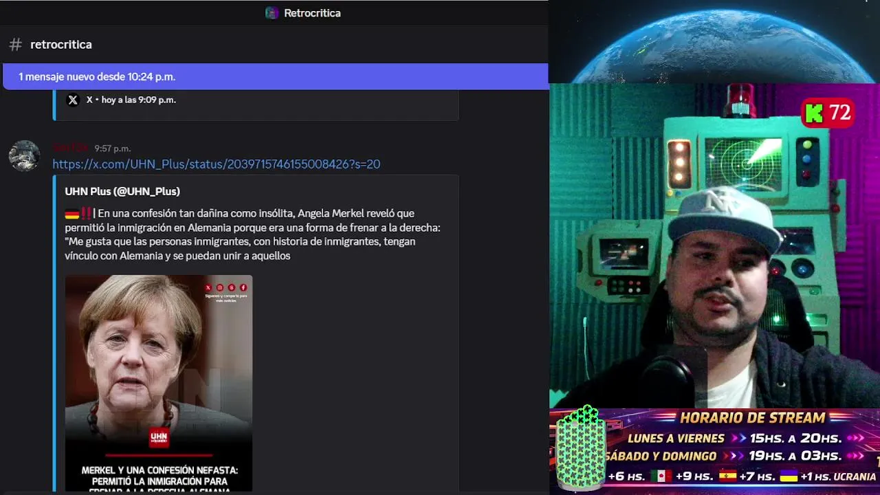Open the user avatar beside the 9:57 p.m. message
Screen dimensions: 880x495
coord(24,156)
